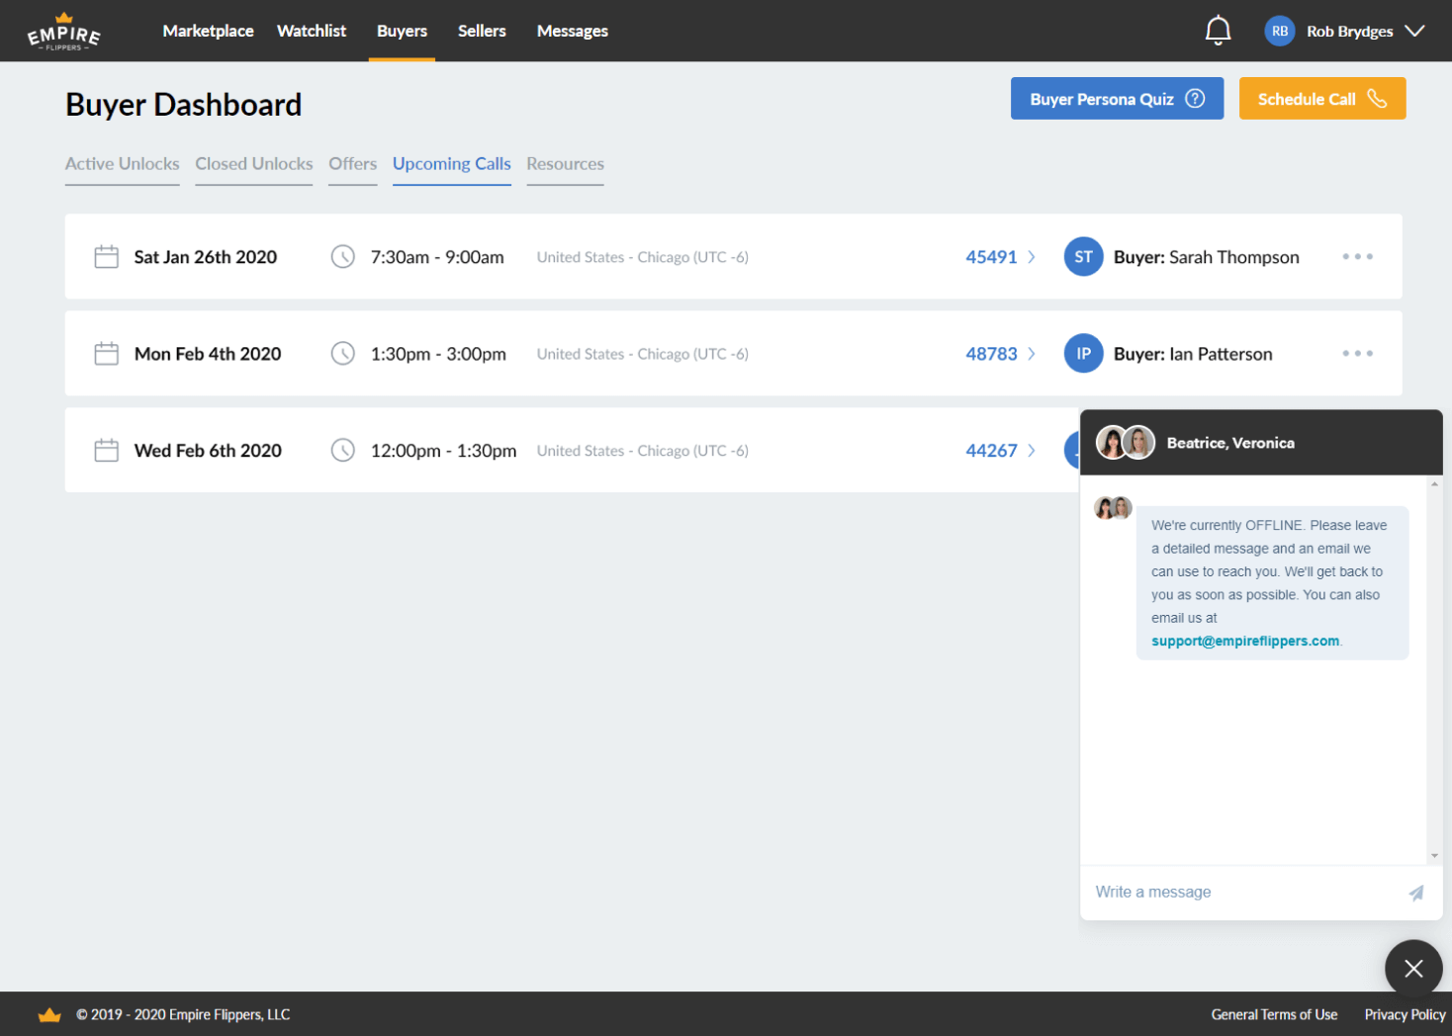Click calendar icon for Wed Feb 6th
Screen dimensions: 1452x1036
(106, 451)
